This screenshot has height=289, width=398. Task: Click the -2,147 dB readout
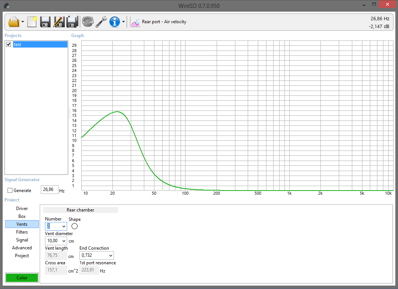tap(379, 26)
